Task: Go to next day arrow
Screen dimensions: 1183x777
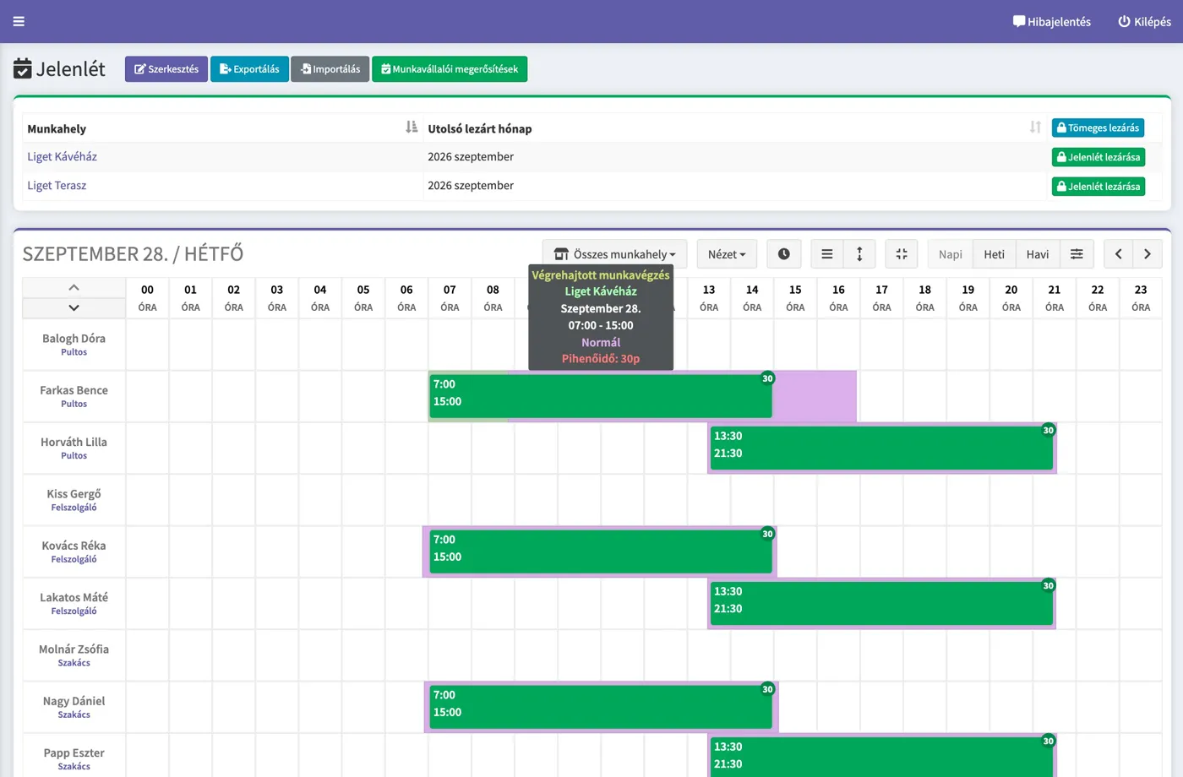Action: pos(1148,254)
